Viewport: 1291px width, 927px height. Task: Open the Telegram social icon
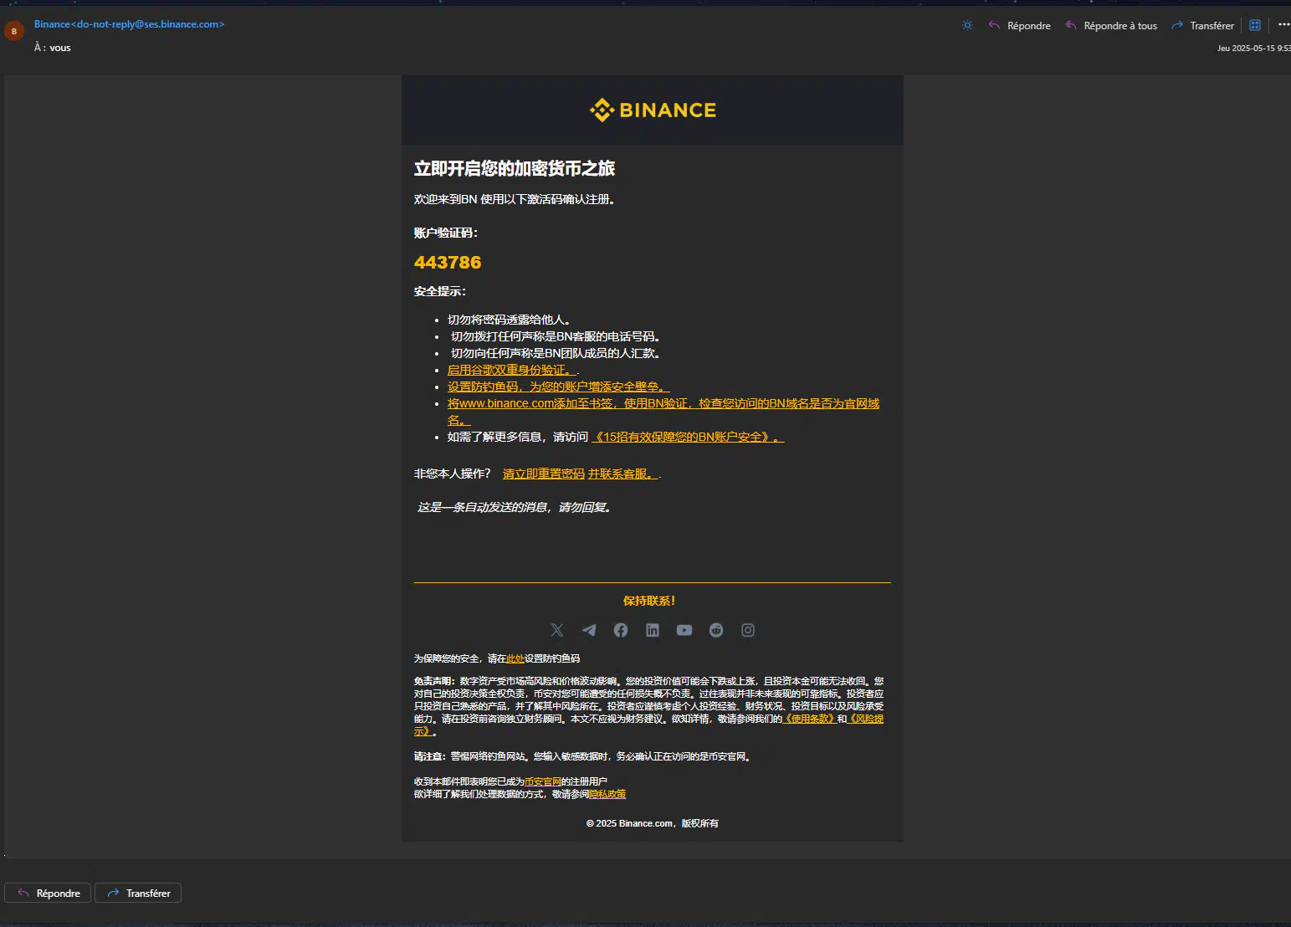pos(589,630)
